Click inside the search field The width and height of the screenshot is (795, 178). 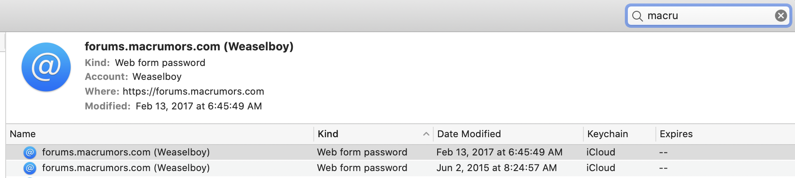707,16
